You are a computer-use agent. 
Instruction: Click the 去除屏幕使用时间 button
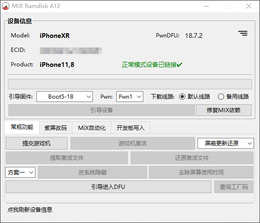pos(201,172)
